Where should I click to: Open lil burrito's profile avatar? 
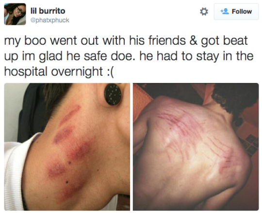15,14
